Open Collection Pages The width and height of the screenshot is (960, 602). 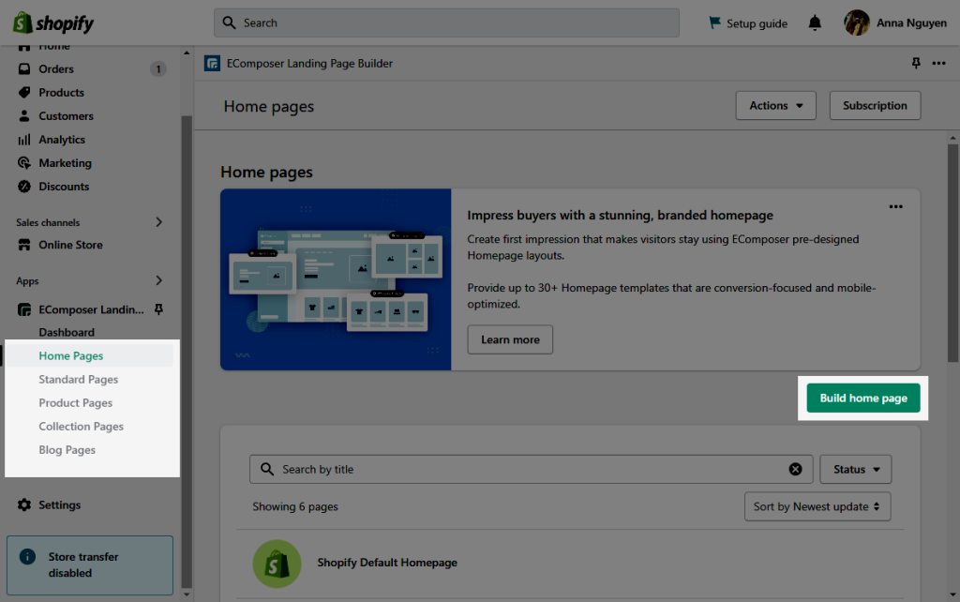(x=81, y=427)
